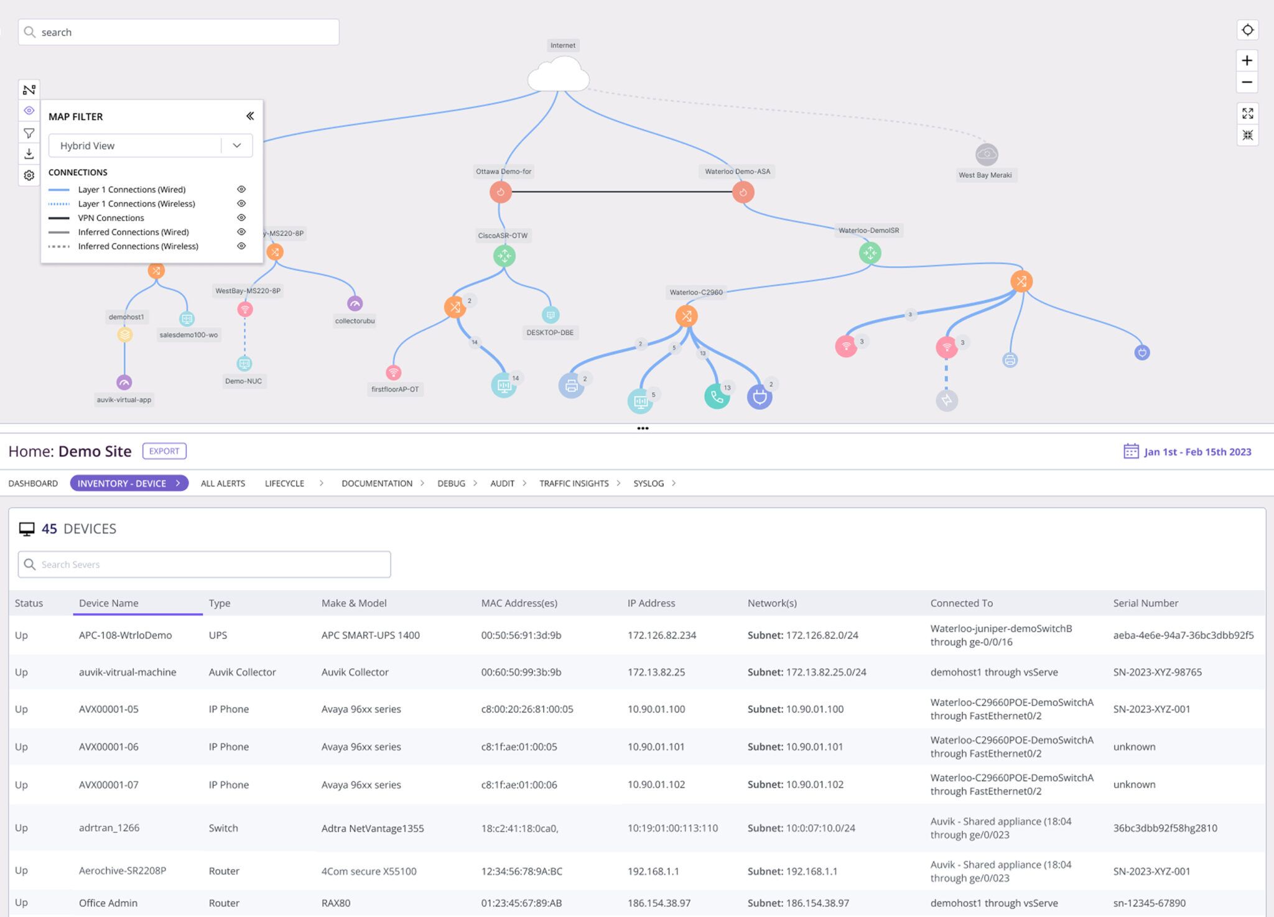Screen dimensions: 1274x917
Task: Click the filter funnel icon on the map toolbar
Action: click(29, 132)
